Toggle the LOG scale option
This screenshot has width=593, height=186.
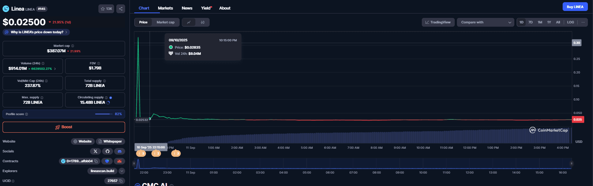[571, 22]
